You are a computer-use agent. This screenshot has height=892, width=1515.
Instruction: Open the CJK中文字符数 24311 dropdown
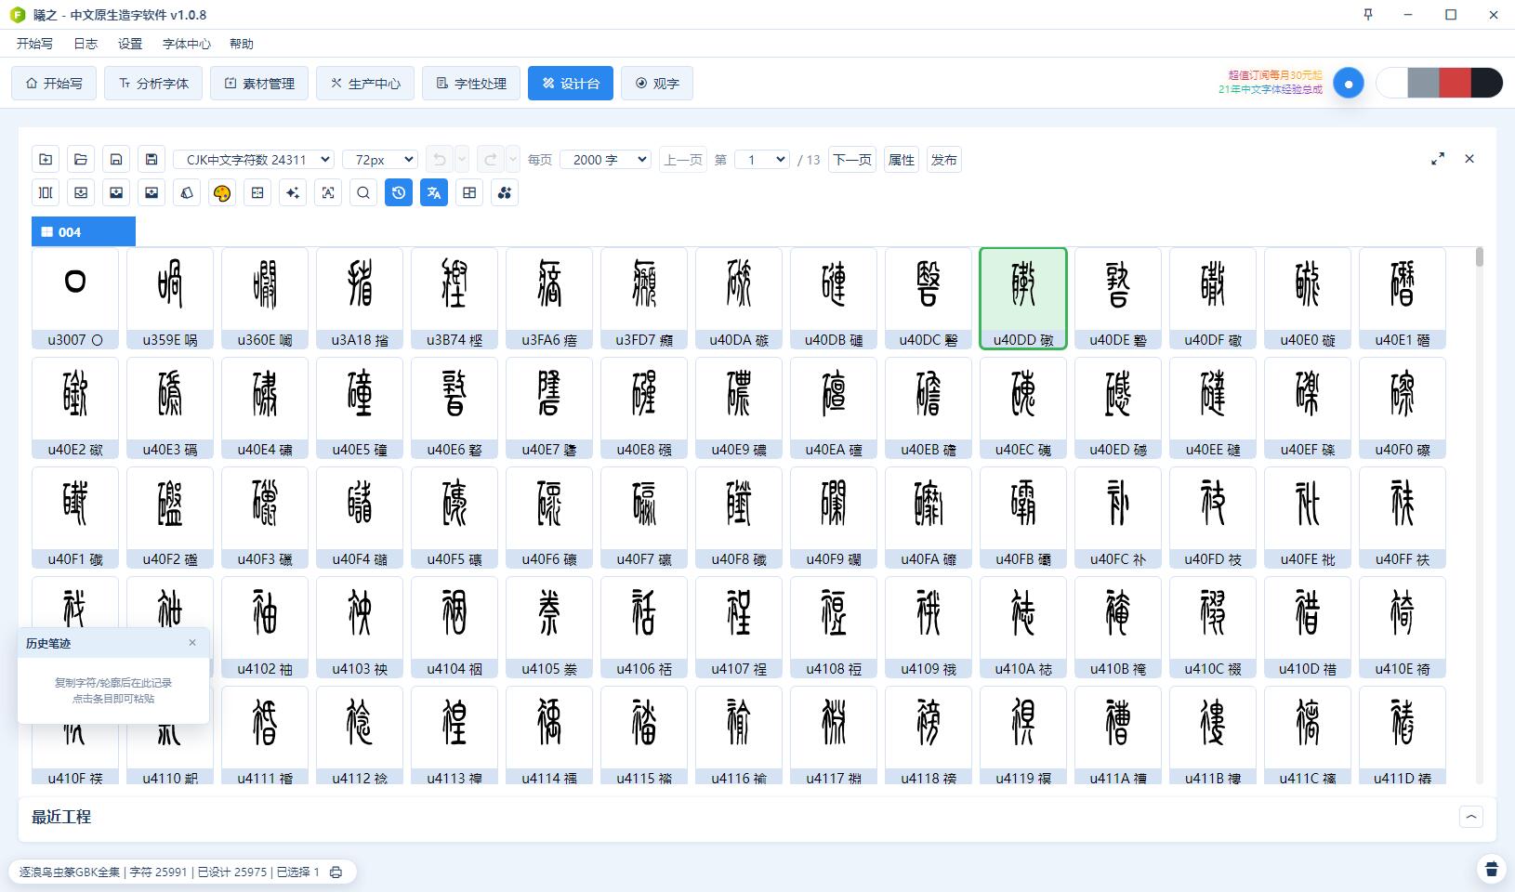coord(254,160)
